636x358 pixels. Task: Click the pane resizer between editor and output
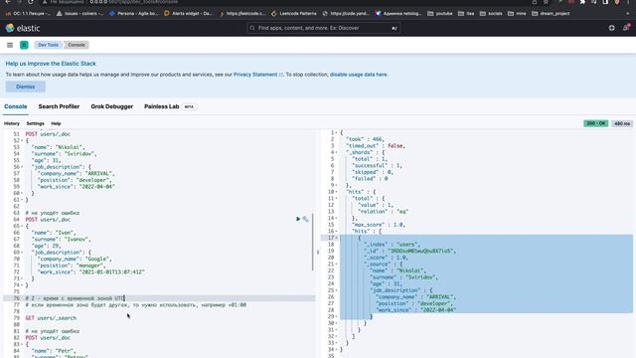coord(318,252)
